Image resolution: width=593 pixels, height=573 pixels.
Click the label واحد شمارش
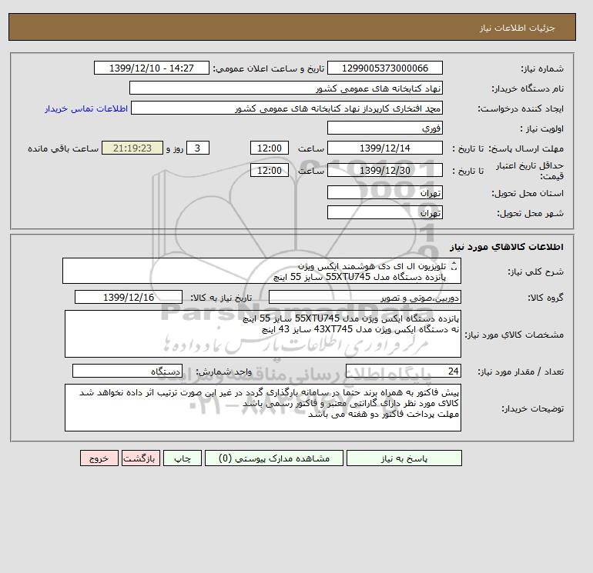tap(223, 371)
